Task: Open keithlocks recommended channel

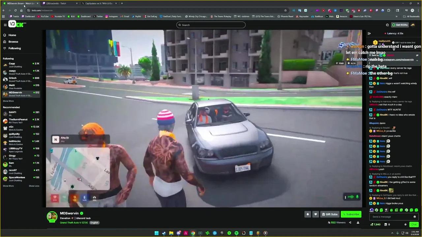Action: pyautogui.click(x=21, y=143)
